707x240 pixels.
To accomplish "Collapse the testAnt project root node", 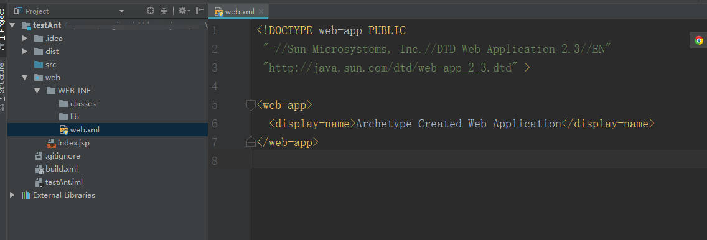I will (12, 25).
